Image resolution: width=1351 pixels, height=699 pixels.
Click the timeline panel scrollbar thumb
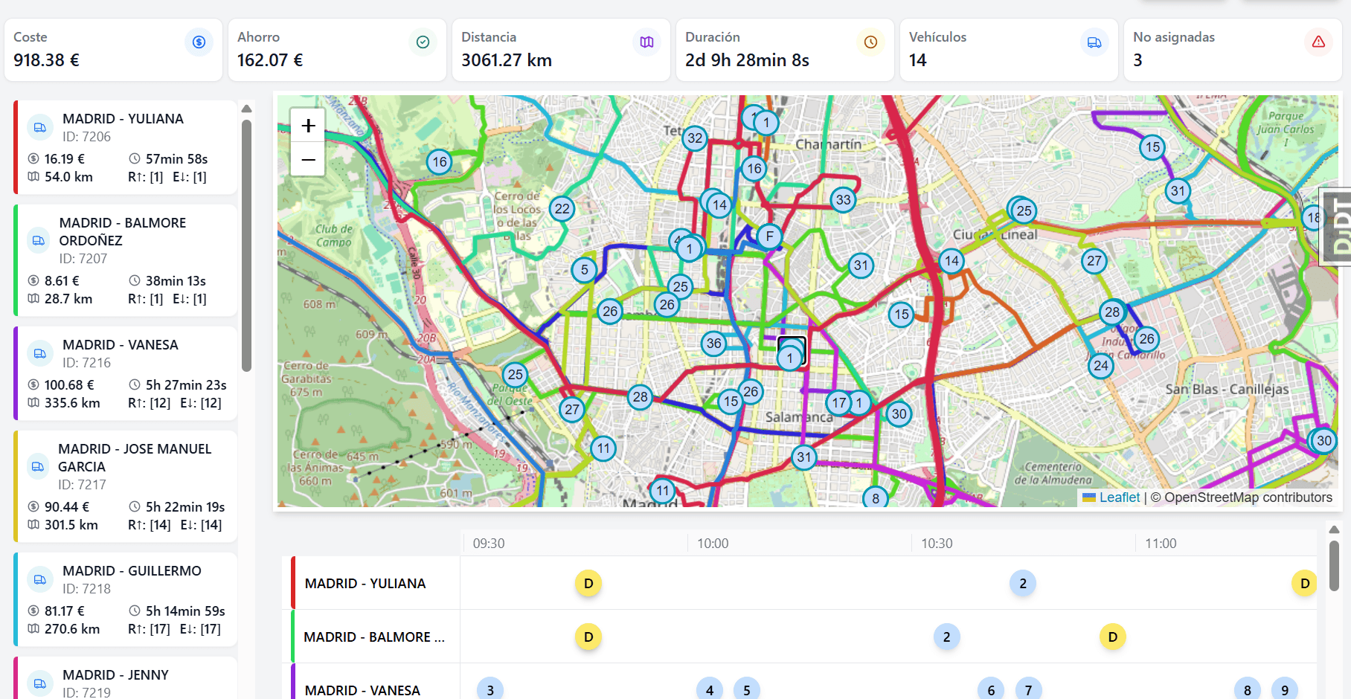tap(1334, 565)
